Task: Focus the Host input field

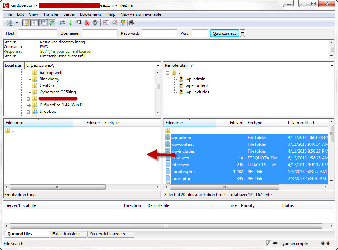Action: tap(38, 33)
